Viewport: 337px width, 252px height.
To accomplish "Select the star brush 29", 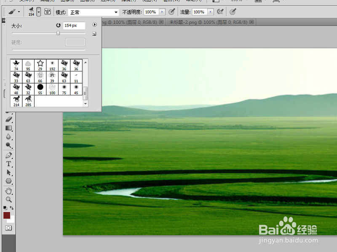I will (x=40, y=65).
